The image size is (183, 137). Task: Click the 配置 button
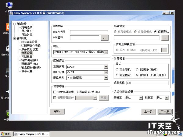pyautogui.click(x=104, y=98)
